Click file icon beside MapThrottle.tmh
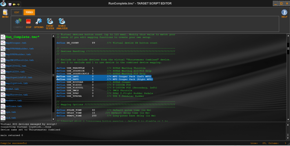290x146 pixels. 3,95
